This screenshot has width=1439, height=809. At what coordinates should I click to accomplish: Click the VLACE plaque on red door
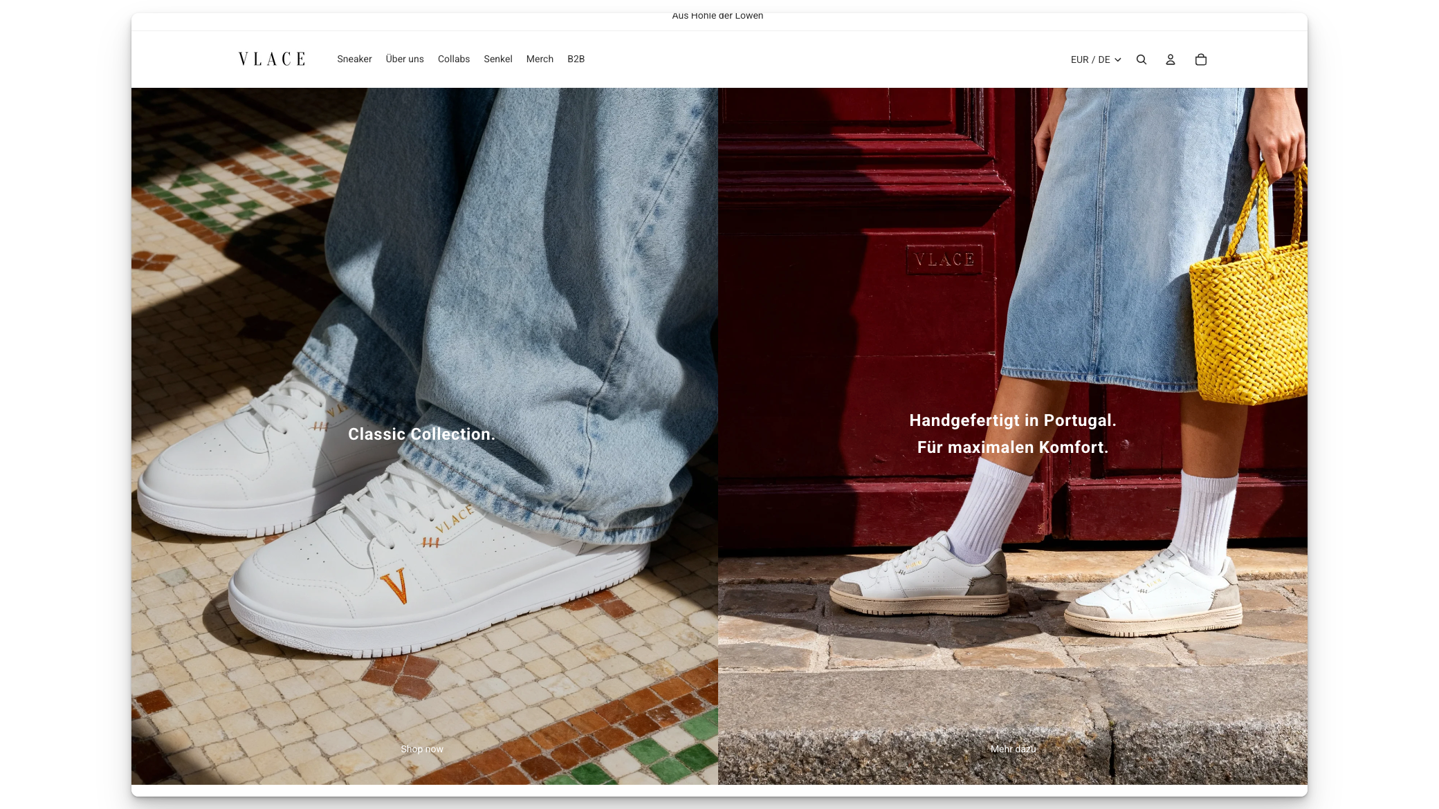[x=944, y=260]
